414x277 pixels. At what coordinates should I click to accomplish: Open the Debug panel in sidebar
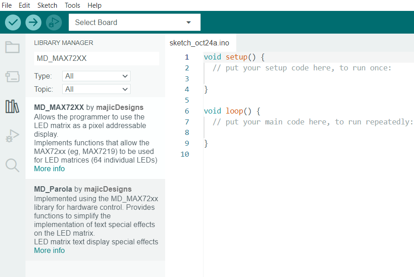click(x=12, y=136)
